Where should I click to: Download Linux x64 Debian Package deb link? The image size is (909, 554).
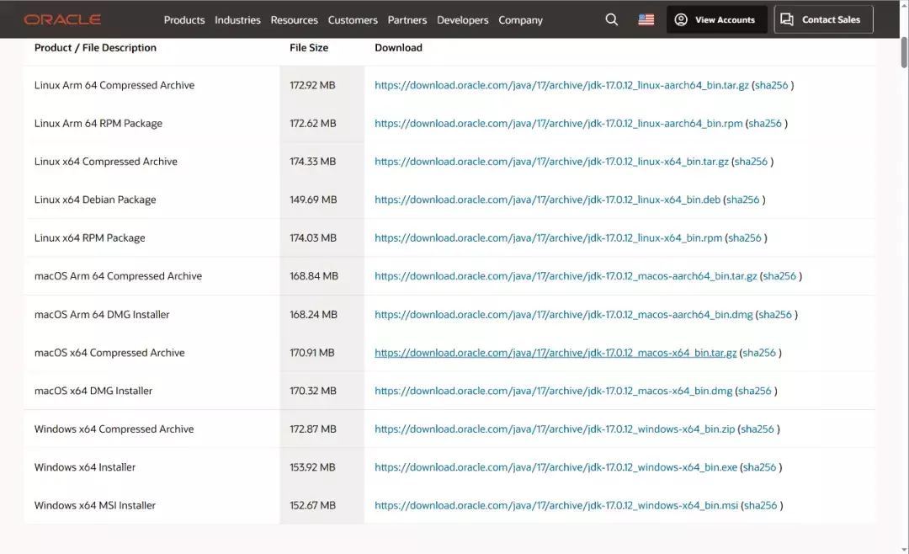(x=547, y=200)
